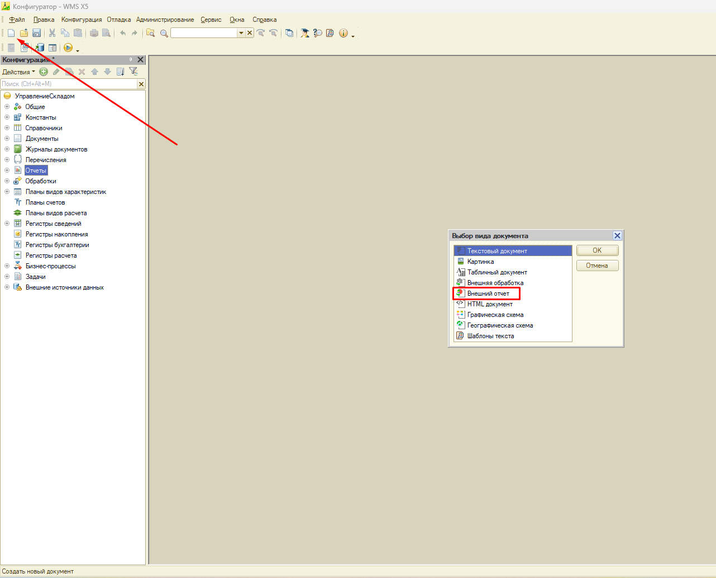Select Журналы документов in the tree

point(56,149)
